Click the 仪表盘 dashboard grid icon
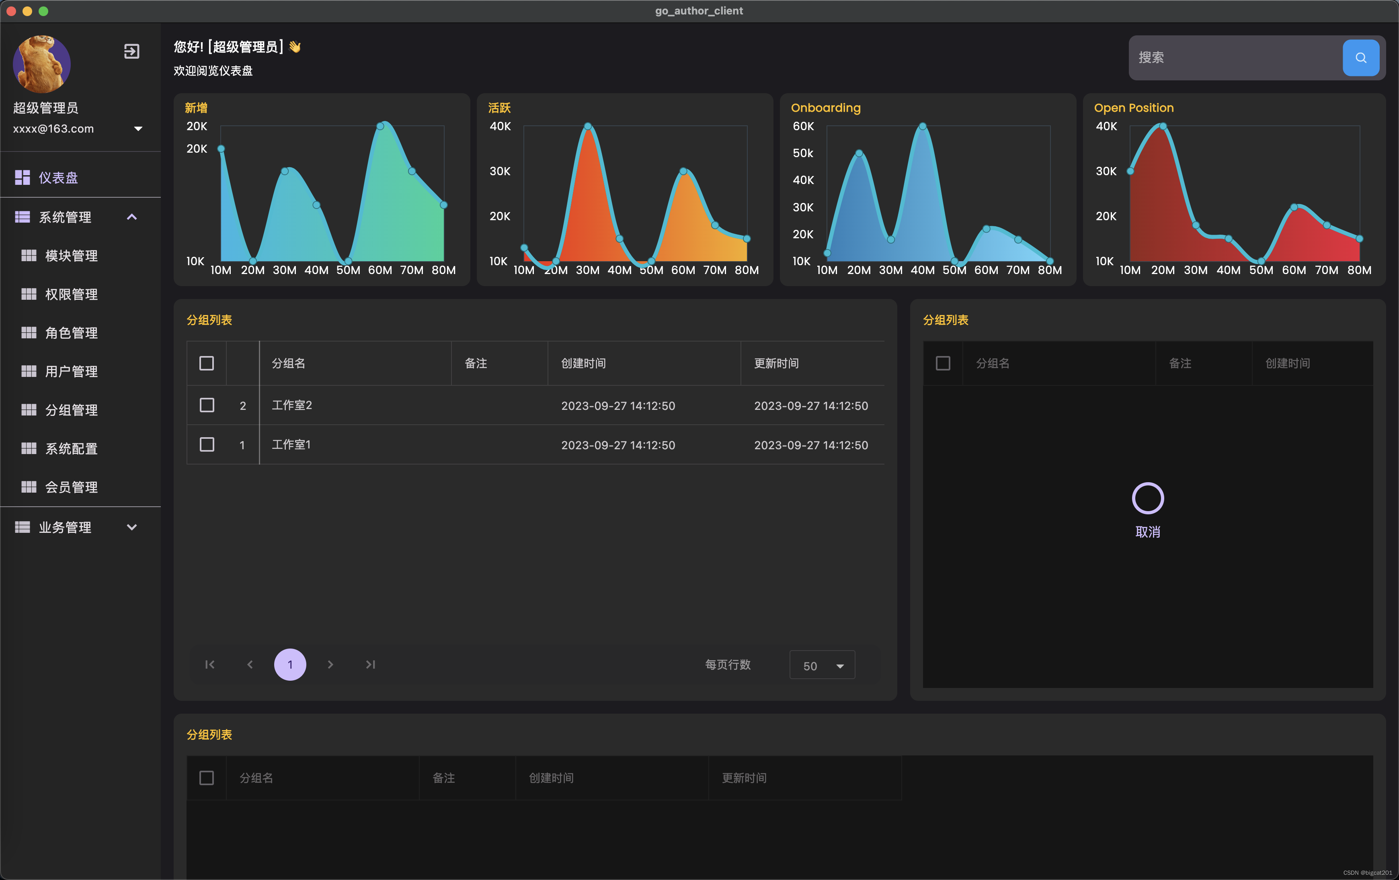 [23, 178]
